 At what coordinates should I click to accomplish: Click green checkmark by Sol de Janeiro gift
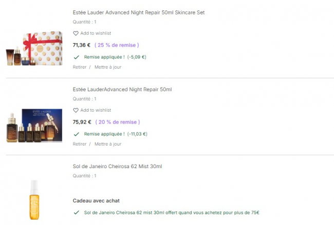(x=76, y=213)
